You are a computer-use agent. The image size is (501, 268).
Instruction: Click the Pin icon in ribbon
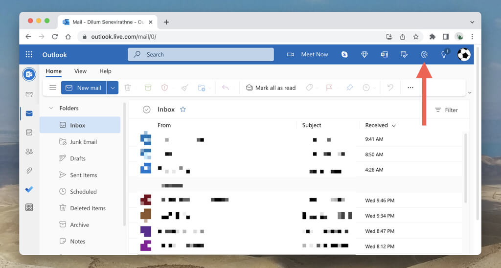(x=349, y=88)
